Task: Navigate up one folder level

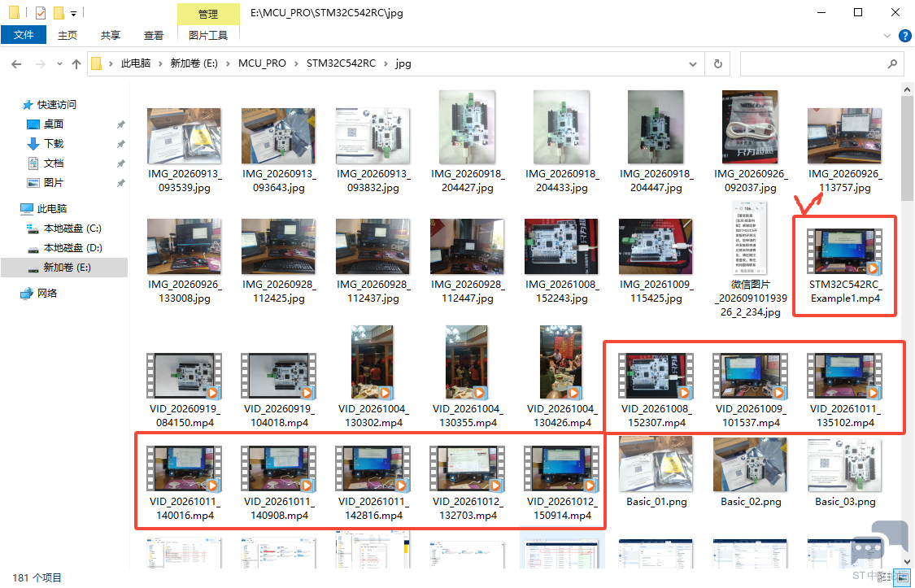Action: (76, 64)
